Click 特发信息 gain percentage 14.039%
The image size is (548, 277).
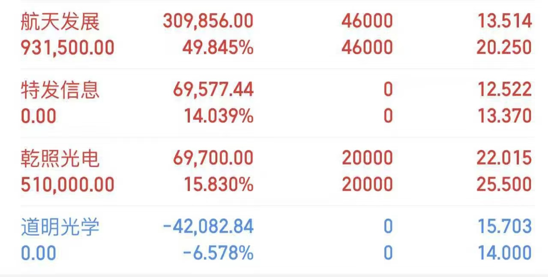[x=219, y=116]
